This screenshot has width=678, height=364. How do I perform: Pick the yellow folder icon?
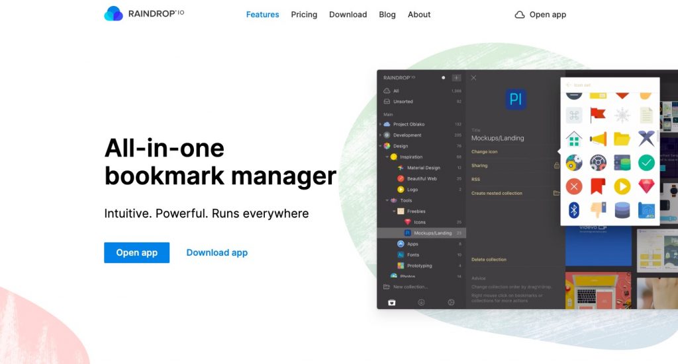point(622,139)
